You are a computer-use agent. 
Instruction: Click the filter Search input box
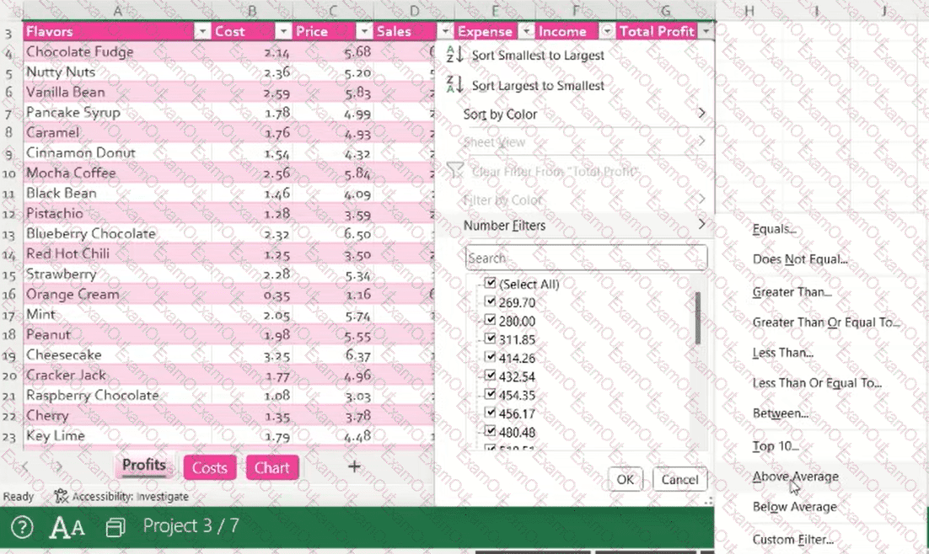(x=586, y=258)
